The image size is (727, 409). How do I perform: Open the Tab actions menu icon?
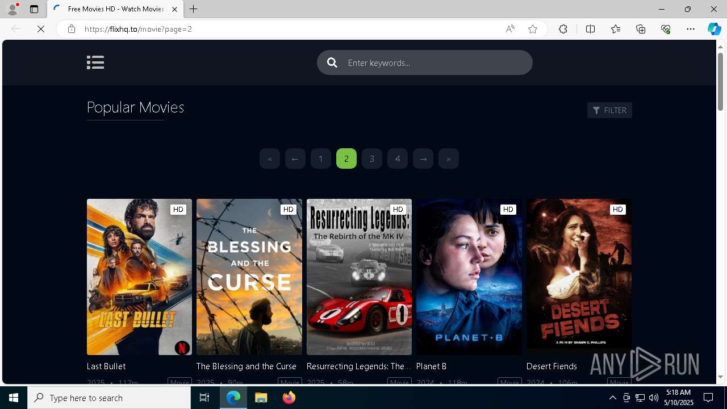(34, 9)
